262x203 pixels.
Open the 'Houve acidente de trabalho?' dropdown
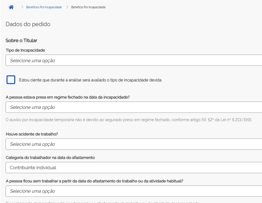[134, 144]
